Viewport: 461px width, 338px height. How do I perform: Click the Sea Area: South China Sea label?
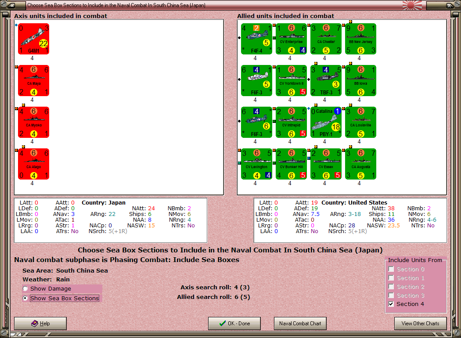65,271
